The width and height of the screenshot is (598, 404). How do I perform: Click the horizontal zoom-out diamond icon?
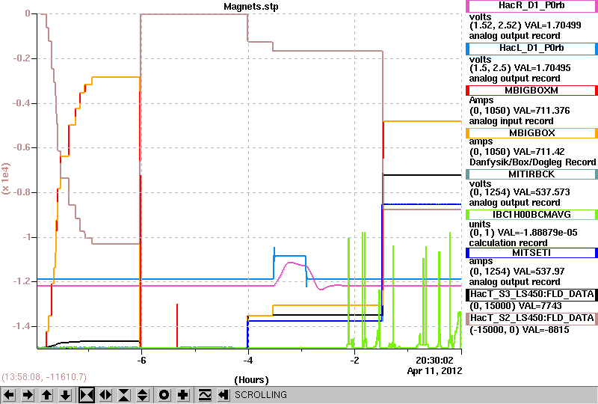(x=105, y=395)
